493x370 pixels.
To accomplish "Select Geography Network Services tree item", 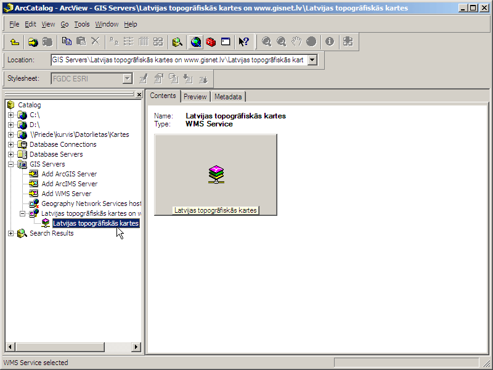I will pyautogui.click(x=91, y=203).
